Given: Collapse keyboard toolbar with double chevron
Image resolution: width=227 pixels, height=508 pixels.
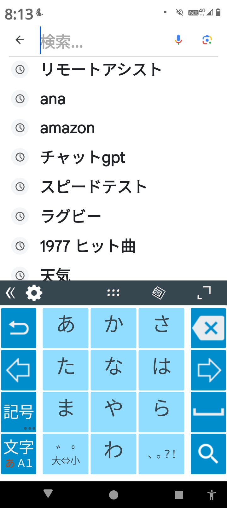Looking at the screenshot, I should pyautogui.click(x=10, y=293).
